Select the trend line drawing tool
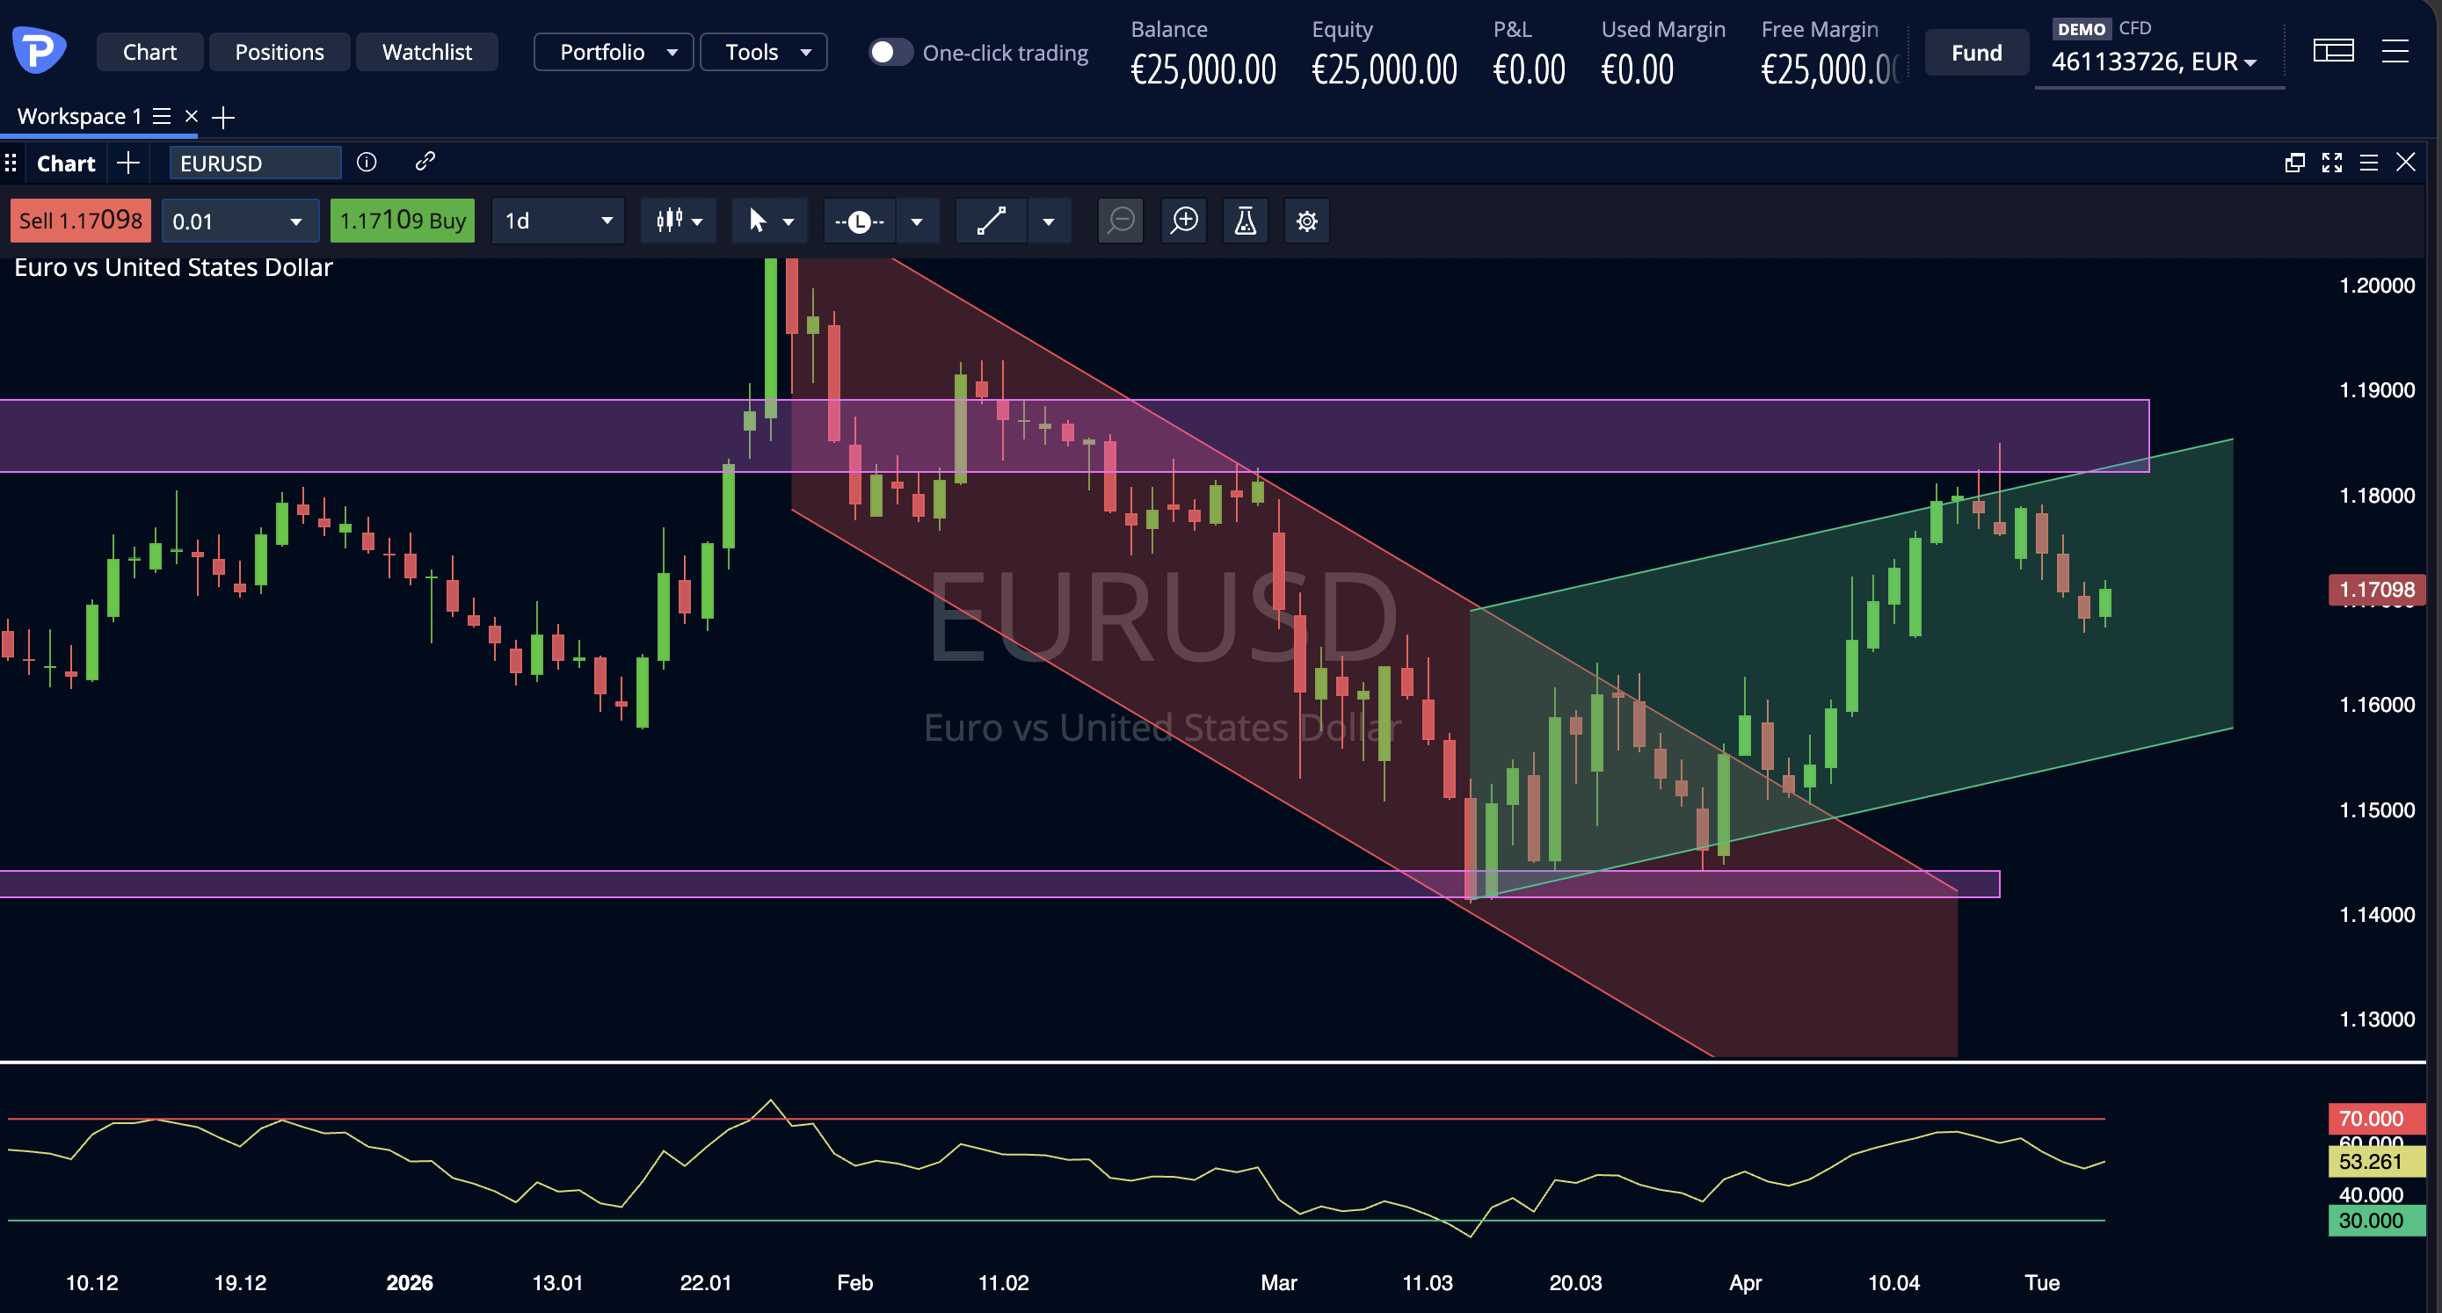2442x1313 pixels. pyautogui.click(x=991, y=221)
